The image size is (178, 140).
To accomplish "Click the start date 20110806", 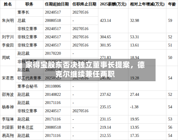I will [53, 86].
